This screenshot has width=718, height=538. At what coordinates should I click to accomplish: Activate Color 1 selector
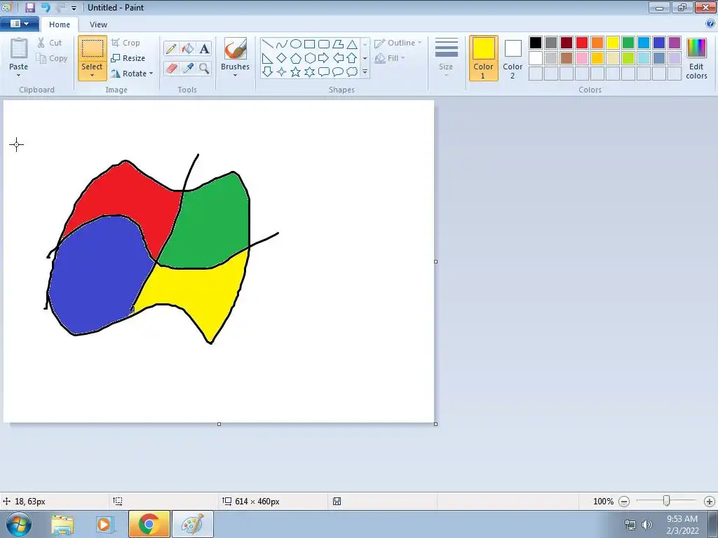pyautogui.click(x=484, y=59)
